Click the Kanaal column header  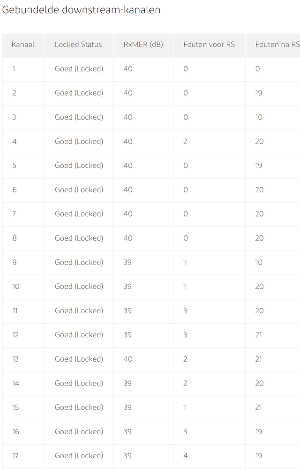23,45
